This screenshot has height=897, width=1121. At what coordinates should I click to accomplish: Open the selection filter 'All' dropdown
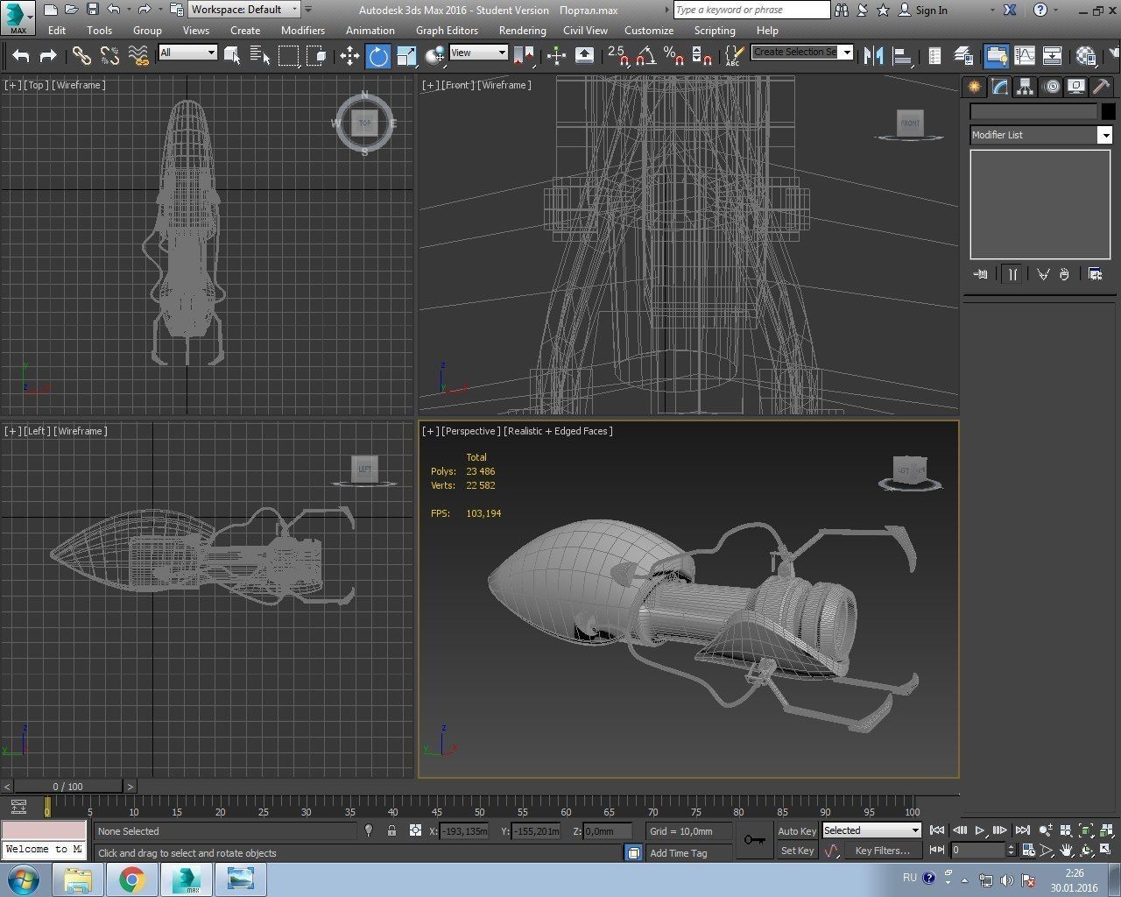(x=187, y=53)
